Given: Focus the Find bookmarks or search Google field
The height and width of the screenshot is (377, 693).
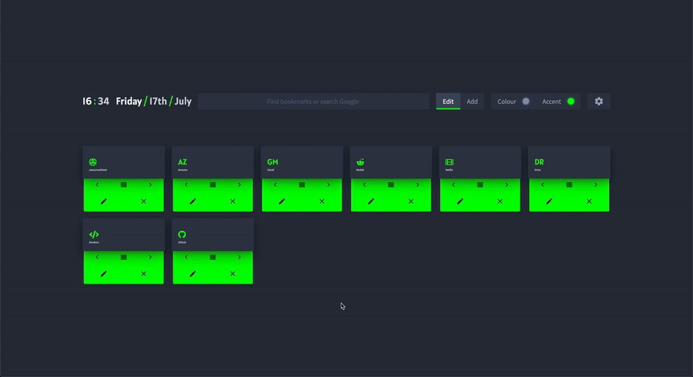Looking at the screenshot, I should coord(313,102).
